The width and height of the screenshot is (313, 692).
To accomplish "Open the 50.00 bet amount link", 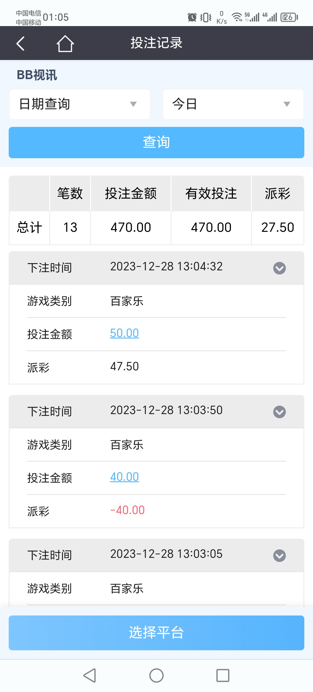I will (x=124, y=333).
